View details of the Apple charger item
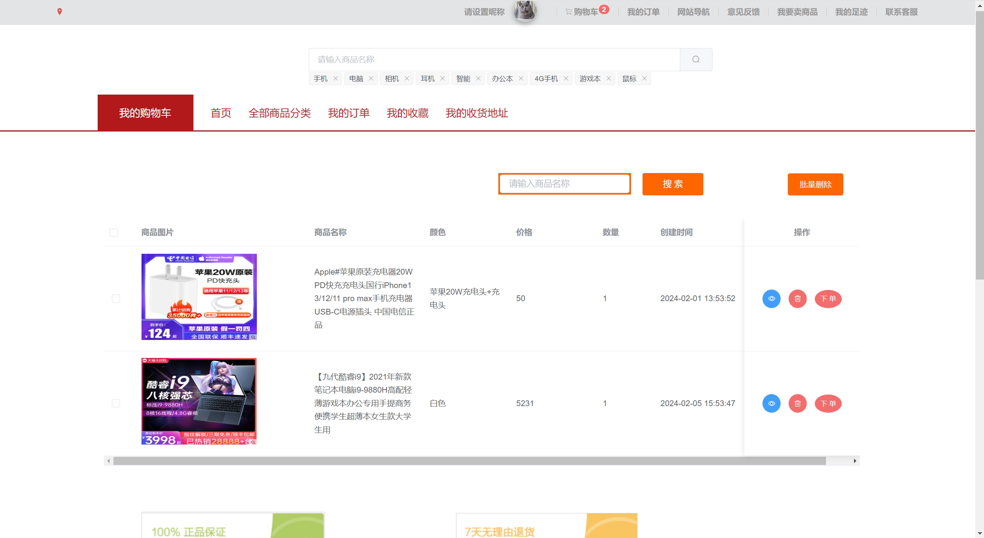The height and width of the screenshot is (538, 984). 771,299
